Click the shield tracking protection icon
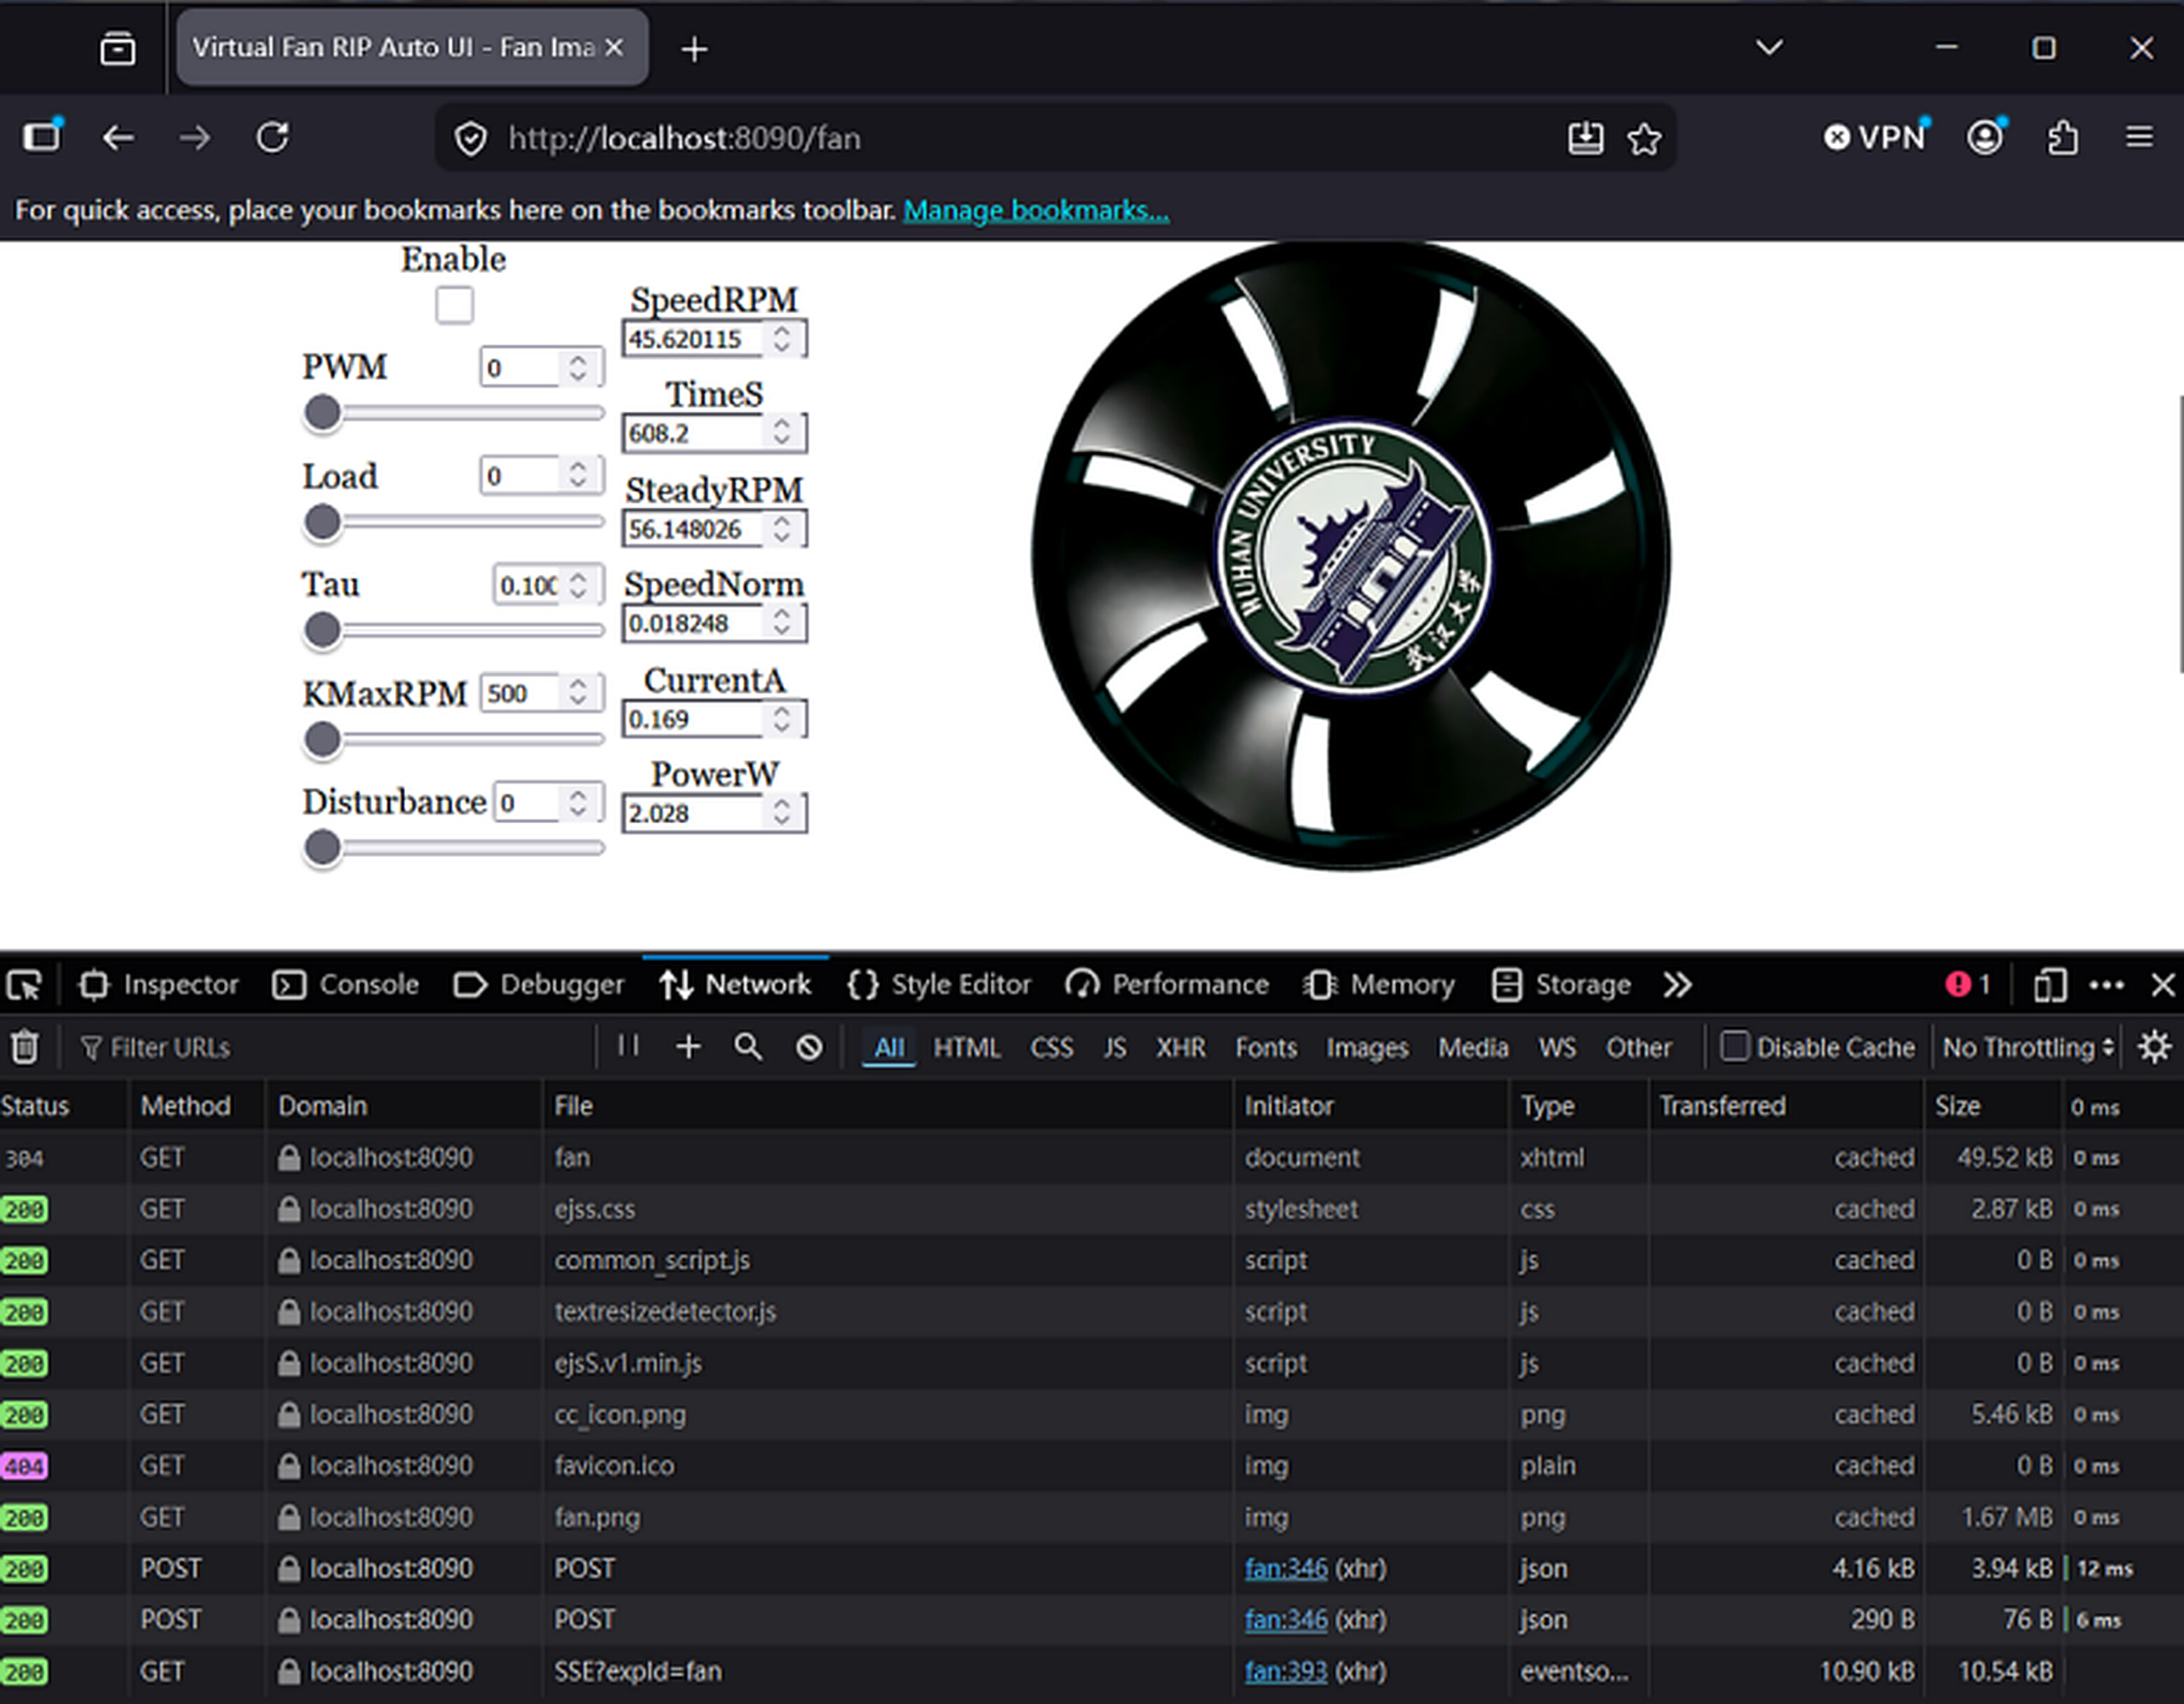2184x1704 pixels. tap(470, 139)
